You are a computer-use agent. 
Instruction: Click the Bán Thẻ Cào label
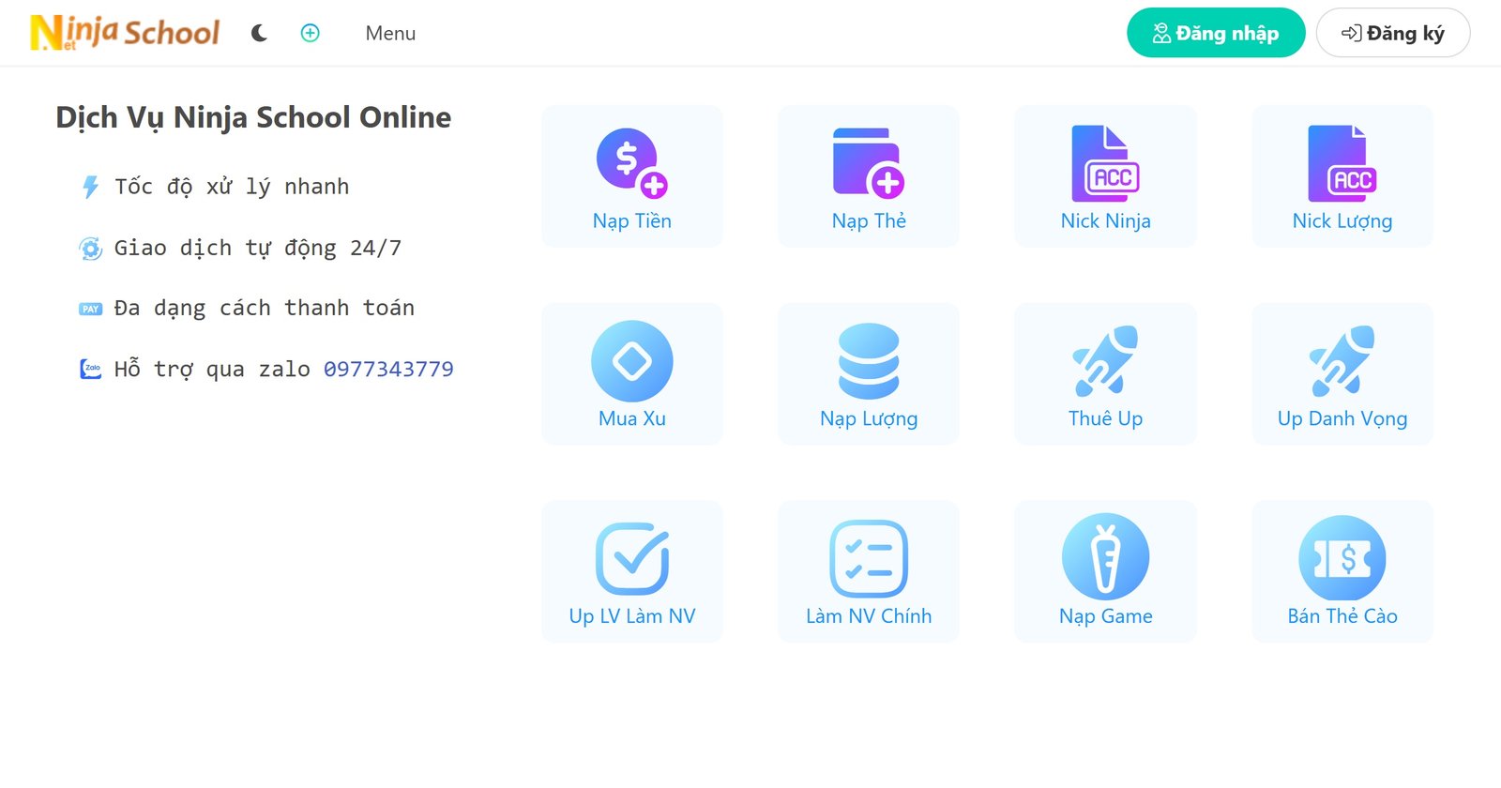pos(1342,615)
